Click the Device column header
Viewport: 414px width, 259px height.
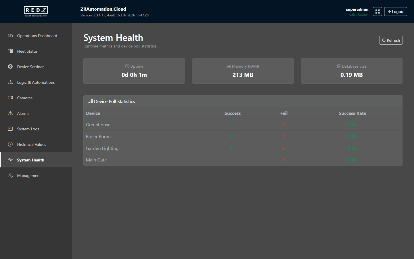[x=93, y=113]
